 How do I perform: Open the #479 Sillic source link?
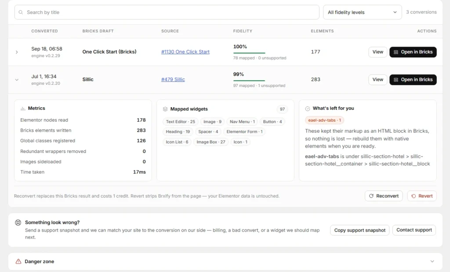tap(173, 80)
